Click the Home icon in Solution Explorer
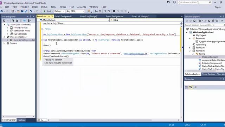This screenshot has height=127, width=225. (194, 21)
